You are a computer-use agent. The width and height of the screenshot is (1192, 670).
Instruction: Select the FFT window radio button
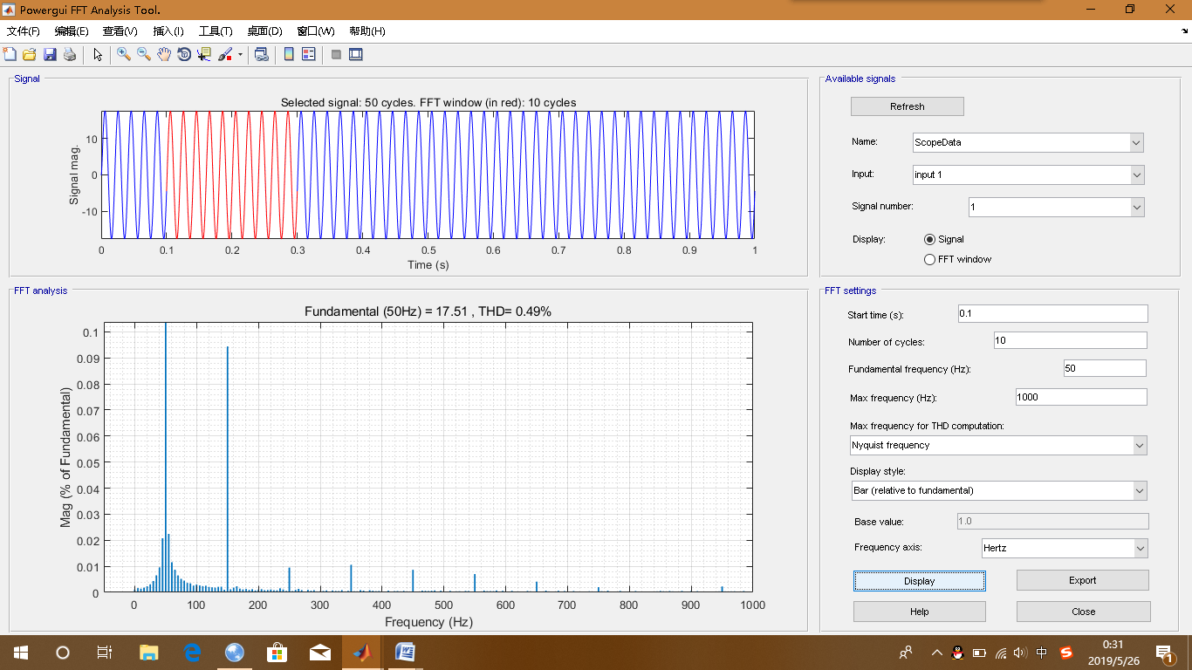(x=929, y=259)
